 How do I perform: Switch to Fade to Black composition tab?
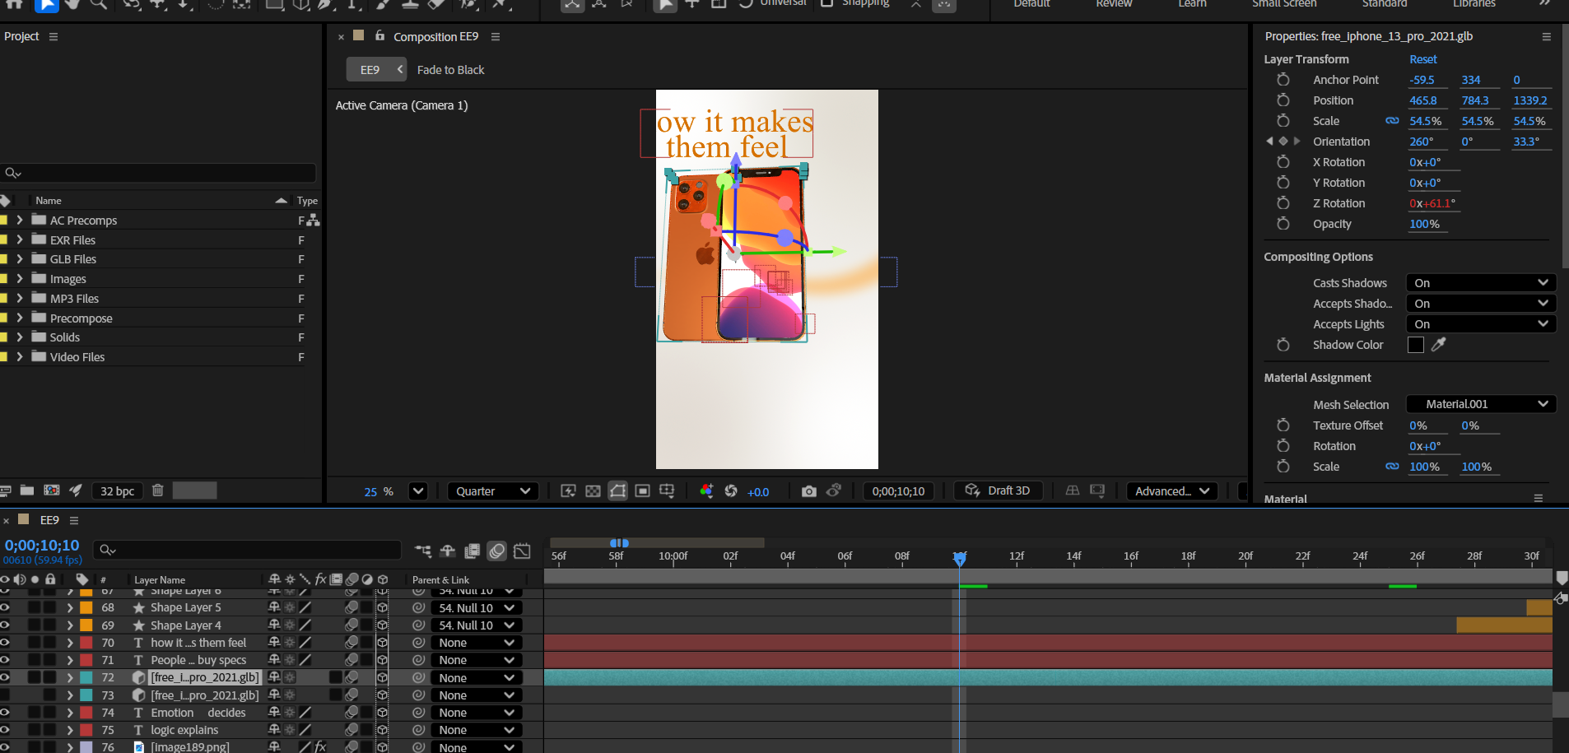[x=450, y=70]
